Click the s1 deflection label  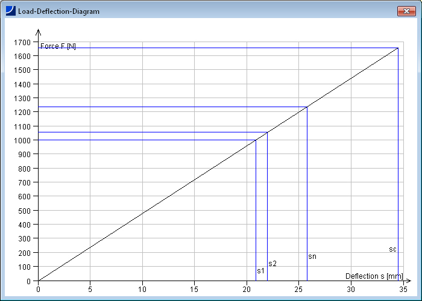click(260, 271)
